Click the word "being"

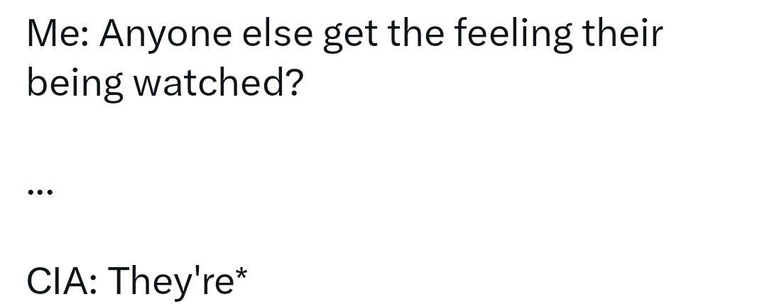point(75,84)
